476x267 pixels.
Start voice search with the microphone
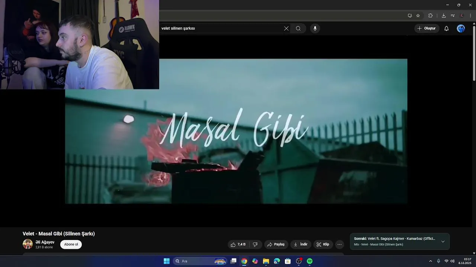tap(315, 29)
